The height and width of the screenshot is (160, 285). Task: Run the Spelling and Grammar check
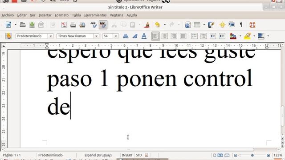[x=94, y=25]
